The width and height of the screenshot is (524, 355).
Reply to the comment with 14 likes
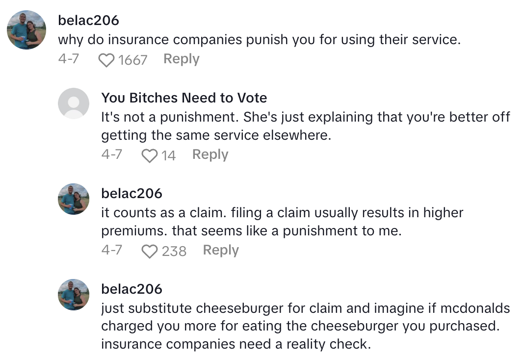click(x=210, y=154)
